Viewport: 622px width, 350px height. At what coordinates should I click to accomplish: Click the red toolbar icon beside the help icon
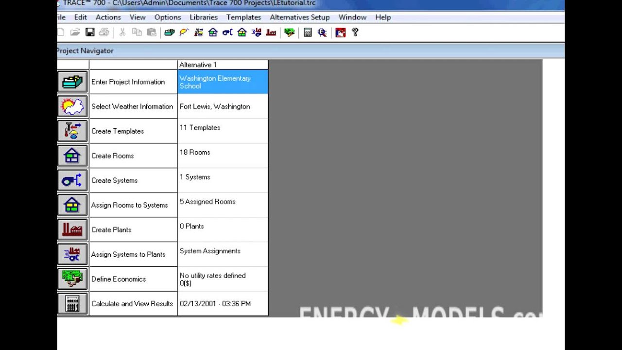coord(341,33)
